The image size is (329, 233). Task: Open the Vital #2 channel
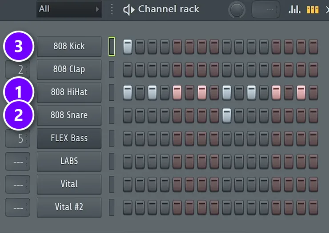(x=69, y=207)
